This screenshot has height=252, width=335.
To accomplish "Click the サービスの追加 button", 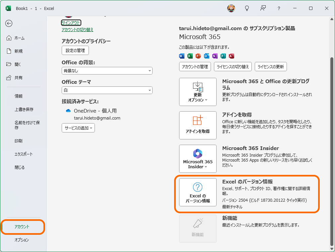I will tap(78, 127).
